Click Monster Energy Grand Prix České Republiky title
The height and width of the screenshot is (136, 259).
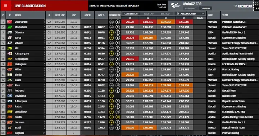(114, 6)
